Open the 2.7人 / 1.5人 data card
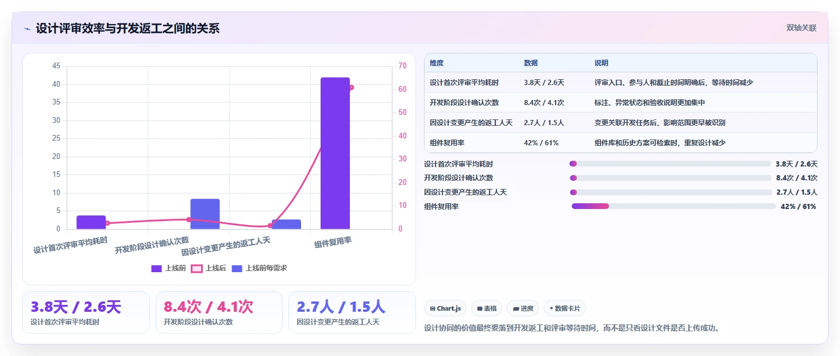The width and height of the screenshot is (840, 356). (x=352, y=312)
